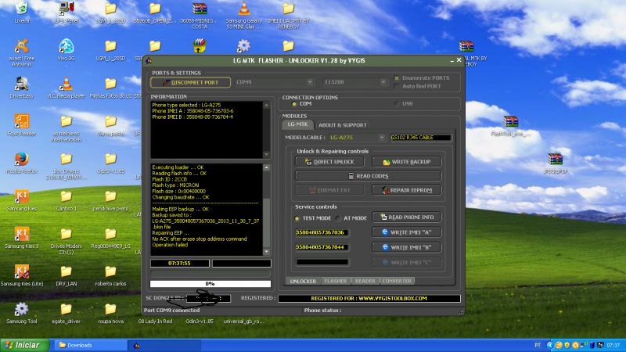
Task: Click the Information panel scrollbar down arrow
Action: pos(266,154)
